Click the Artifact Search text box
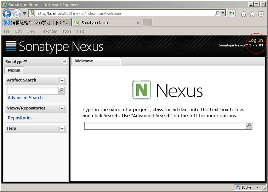 (x=33, y=90)
